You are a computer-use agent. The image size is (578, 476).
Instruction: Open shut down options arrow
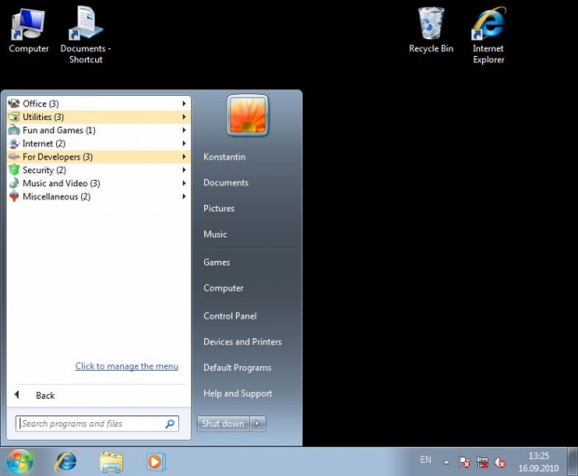tap(257, 424)
